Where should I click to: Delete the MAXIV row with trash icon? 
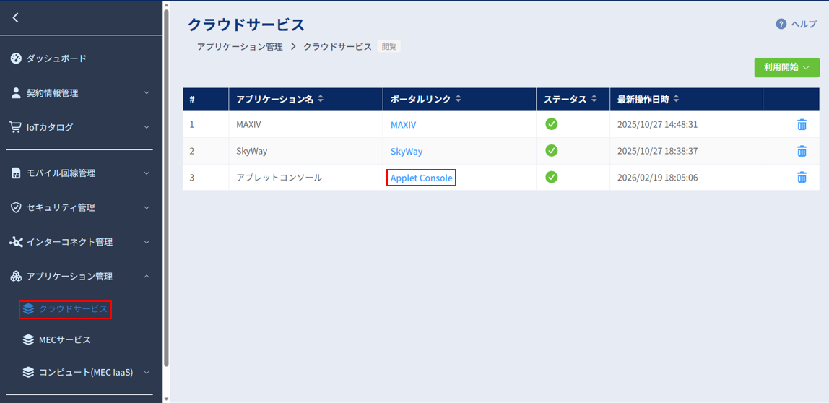[801, 124]
